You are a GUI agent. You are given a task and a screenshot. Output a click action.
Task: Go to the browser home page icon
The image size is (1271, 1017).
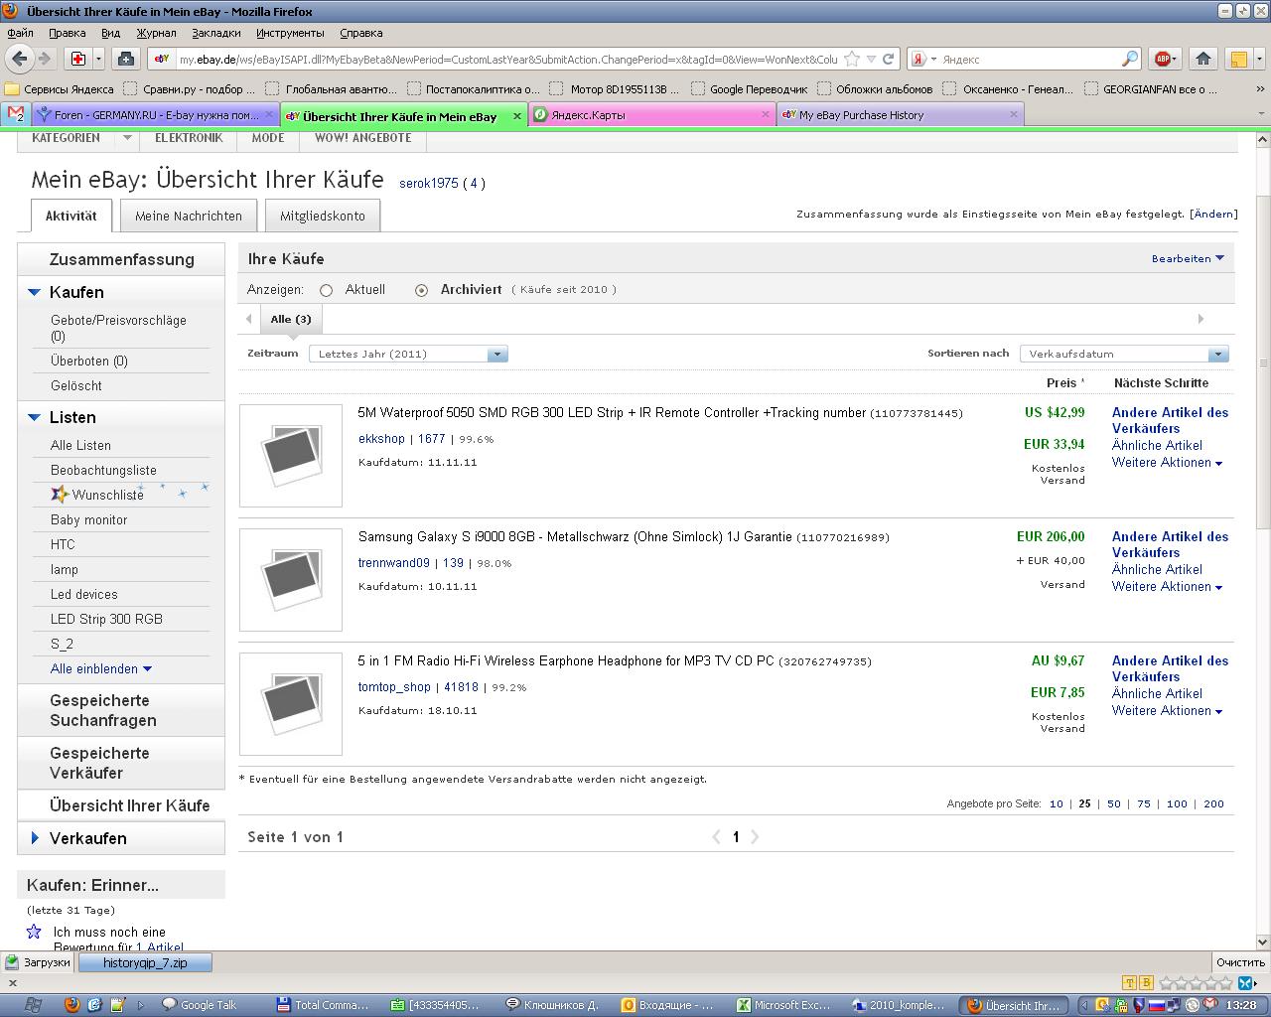point(1203,59)
